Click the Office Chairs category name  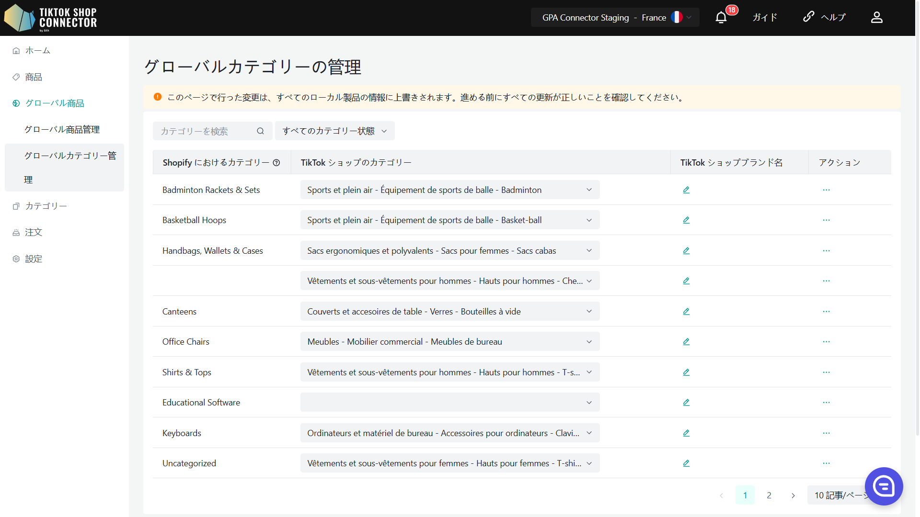[x=186, y=342]
